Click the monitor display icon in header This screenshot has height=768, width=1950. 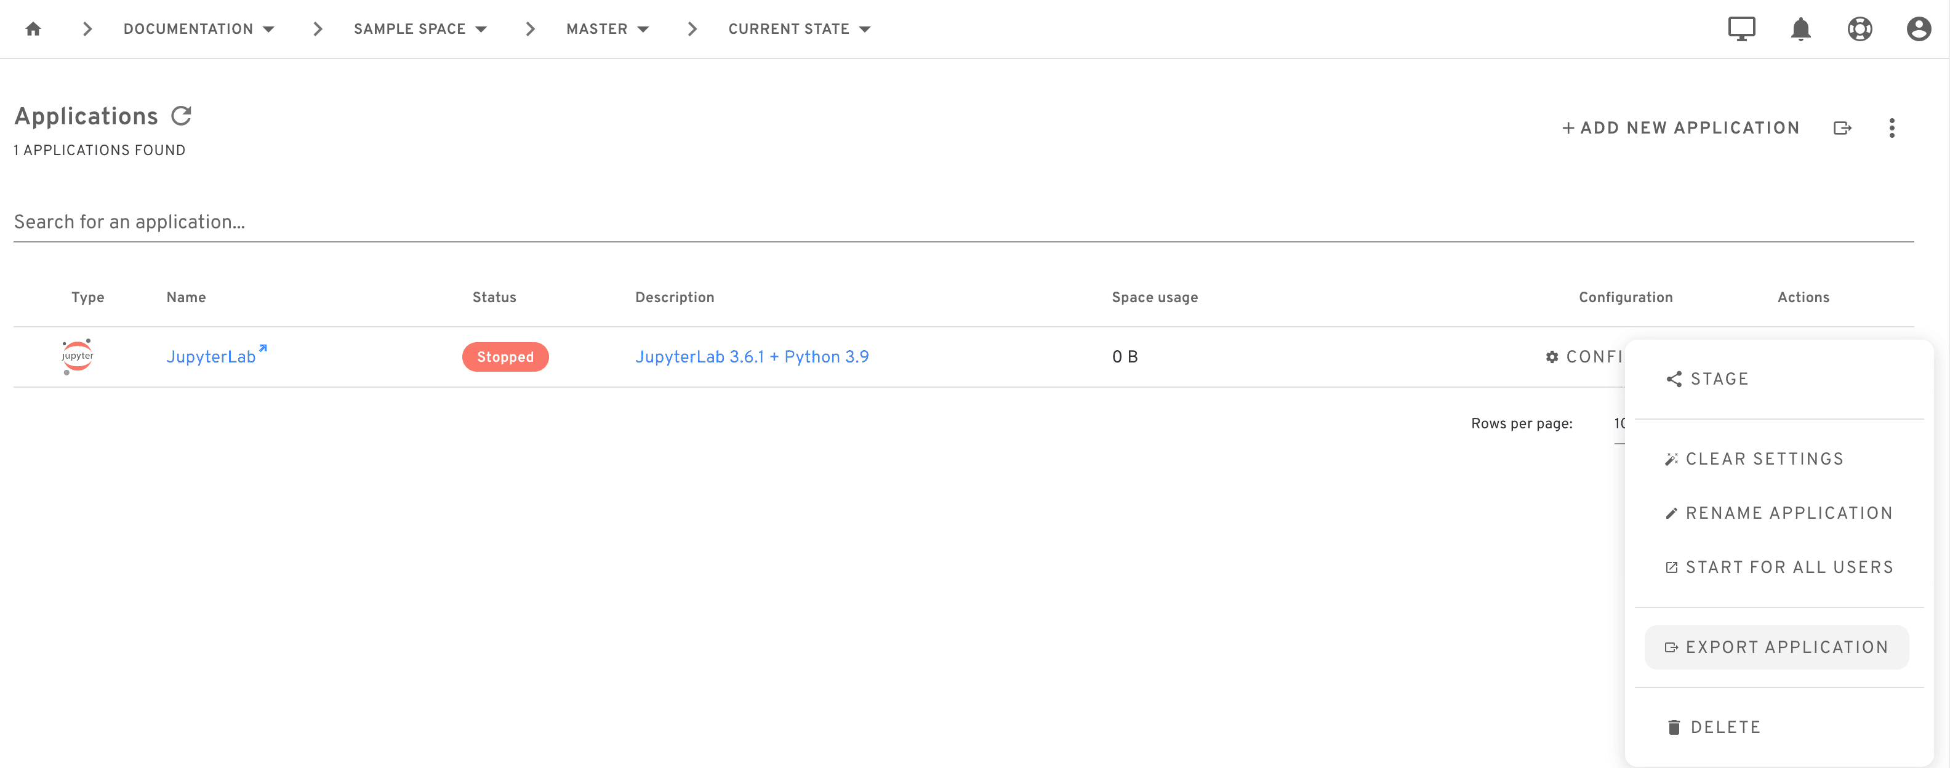1741,29
